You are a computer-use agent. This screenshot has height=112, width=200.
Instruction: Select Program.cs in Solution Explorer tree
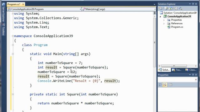pos(177,27)
